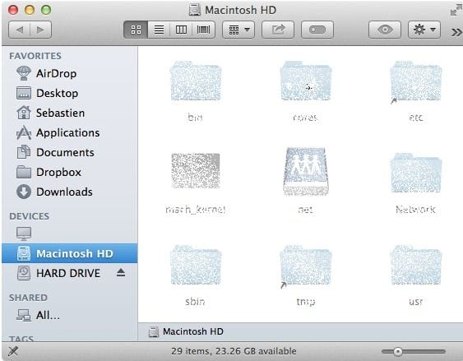Click Macintosh HD in the path bar

tap(186, 331)
